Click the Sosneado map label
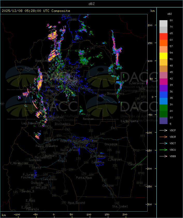The height and width of the screenshot is (218, 183). coord(35,160)
